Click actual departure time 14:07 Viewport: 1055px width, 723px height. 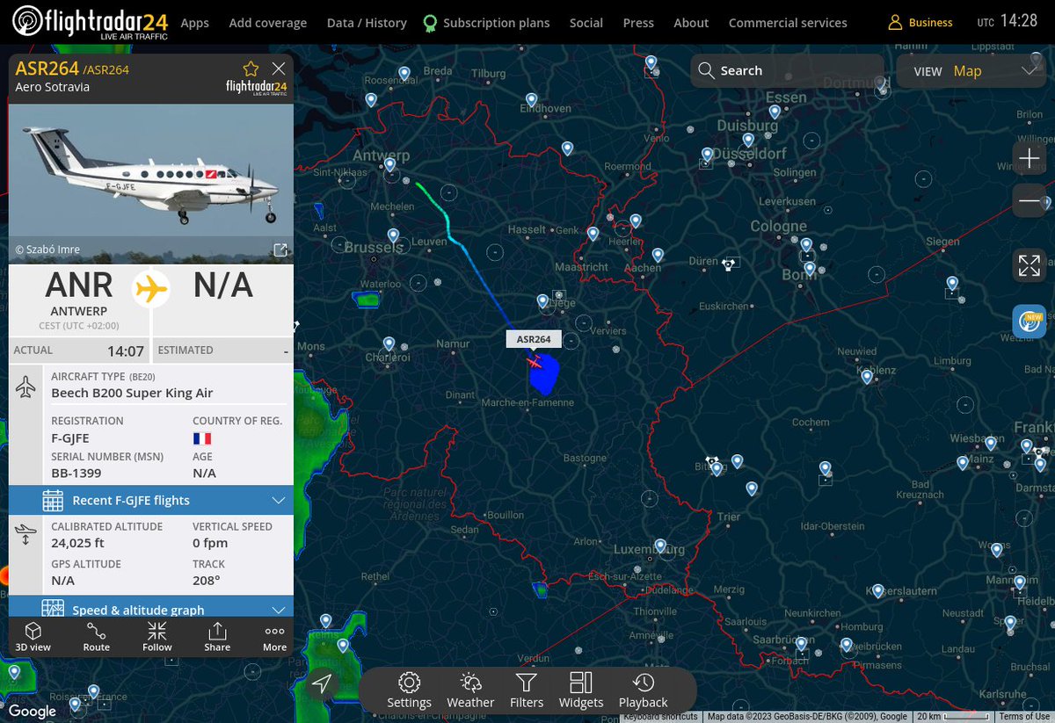(x=126, y=351)
